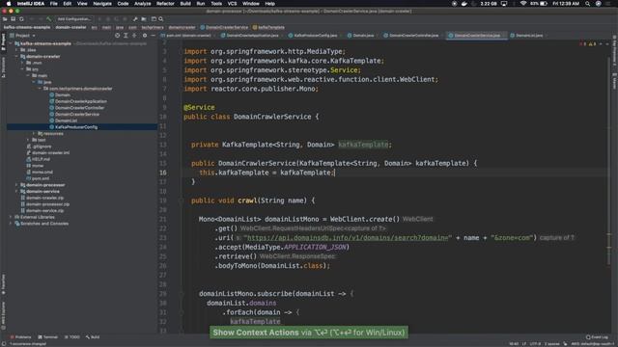618x347 pixels.
Task: Select pom.xml in domain-crawler tree
Action: 41,178
